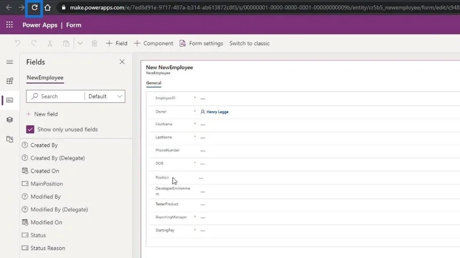
Task: Select the TesterProduct field on the form
Action: point(305,205)
